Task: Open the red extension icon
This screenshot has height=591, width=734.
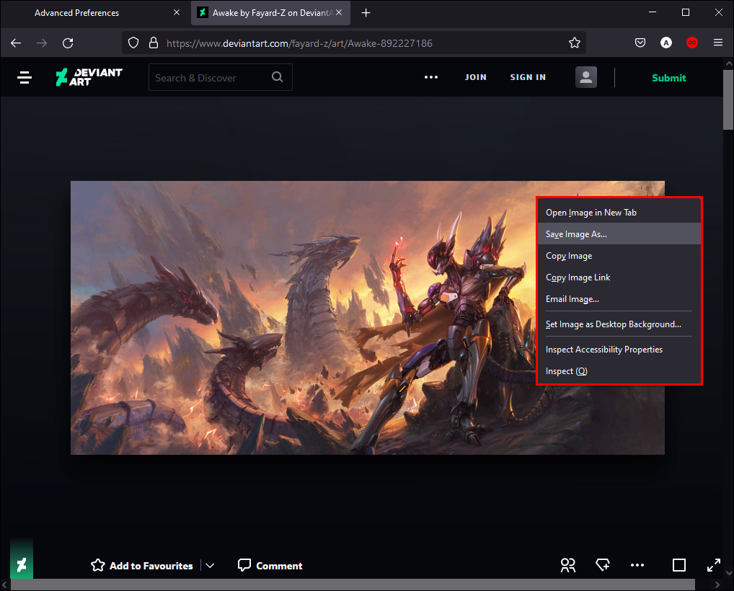Action: [x=692, y=43]
